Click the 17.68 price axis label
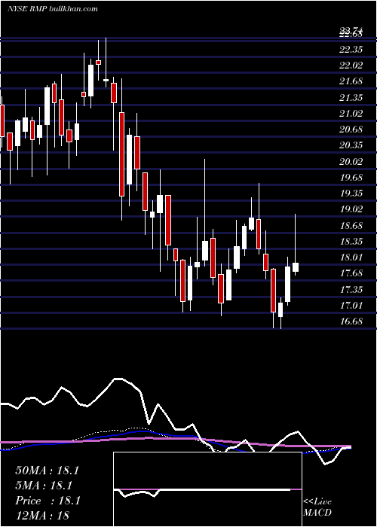Screen dimensions: 377x527 (351, 273)
